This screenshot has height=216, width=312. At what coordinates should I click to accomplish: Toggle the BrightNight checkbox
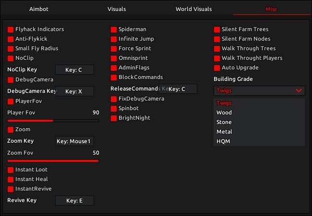pyautogui.click(x=114, y=118)
